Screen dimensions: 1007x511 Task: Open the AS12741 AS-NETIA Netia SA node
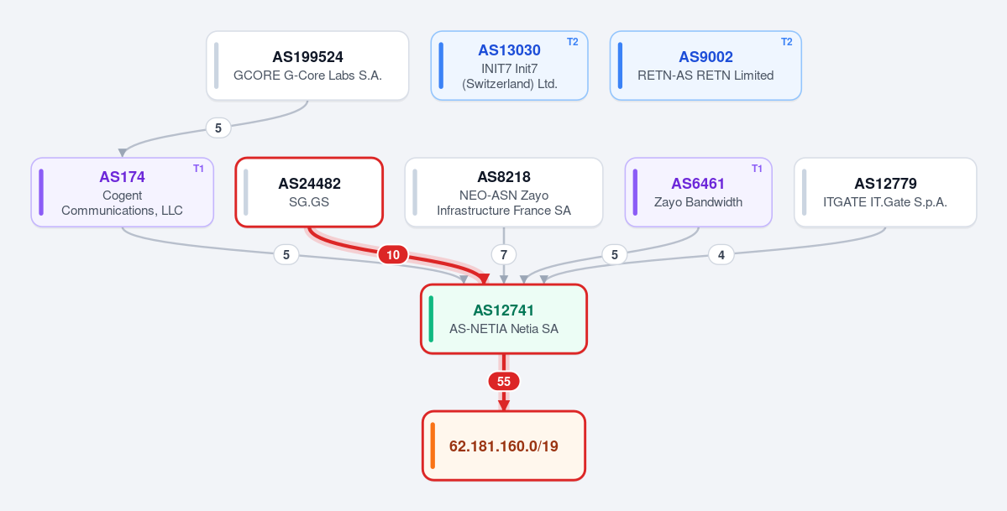pyautogui.click(x=504, y=319)
